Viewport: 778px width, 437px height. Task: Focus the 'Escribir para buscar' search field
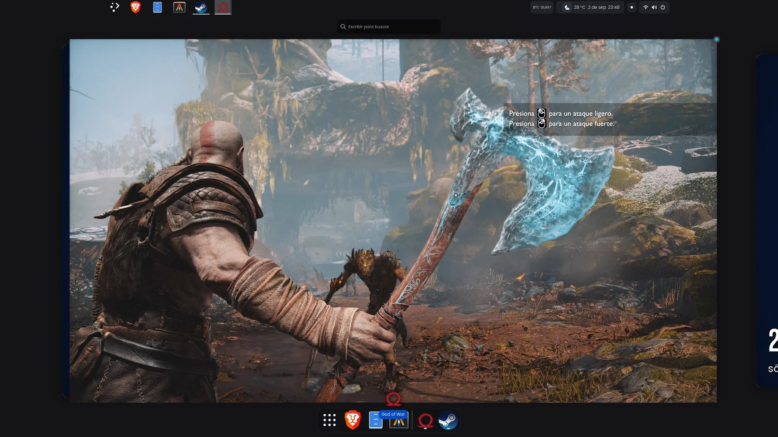(389, 27)
